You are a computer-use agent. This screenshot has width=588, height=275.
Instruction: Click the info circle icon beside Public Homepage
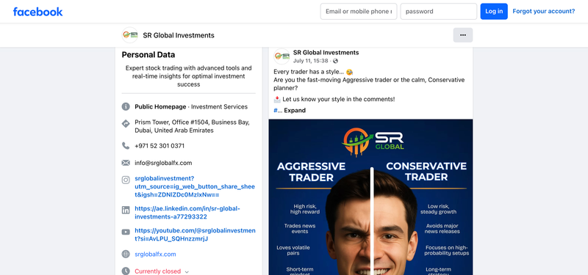pos(126,106)
